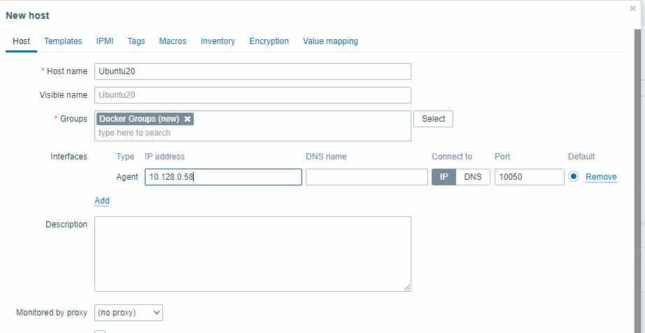Go to the Tags tab
645x333 pixels.
[x=136, y=41]
